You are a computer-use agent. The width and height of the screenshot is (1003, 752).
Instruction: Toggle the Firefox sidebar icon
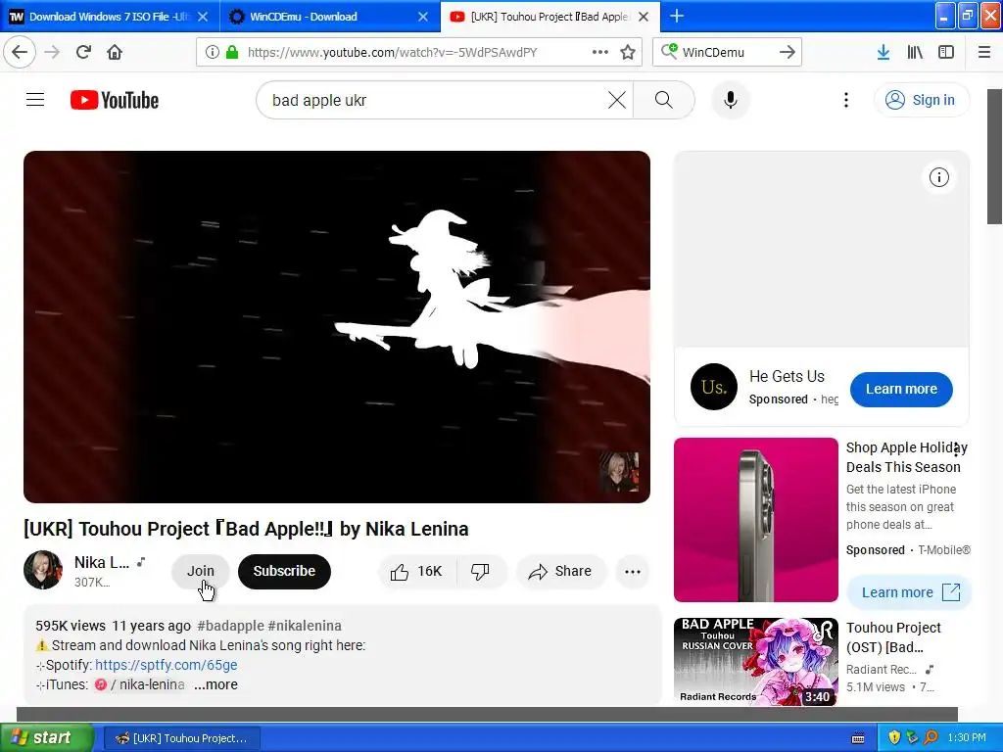(946, 52)
